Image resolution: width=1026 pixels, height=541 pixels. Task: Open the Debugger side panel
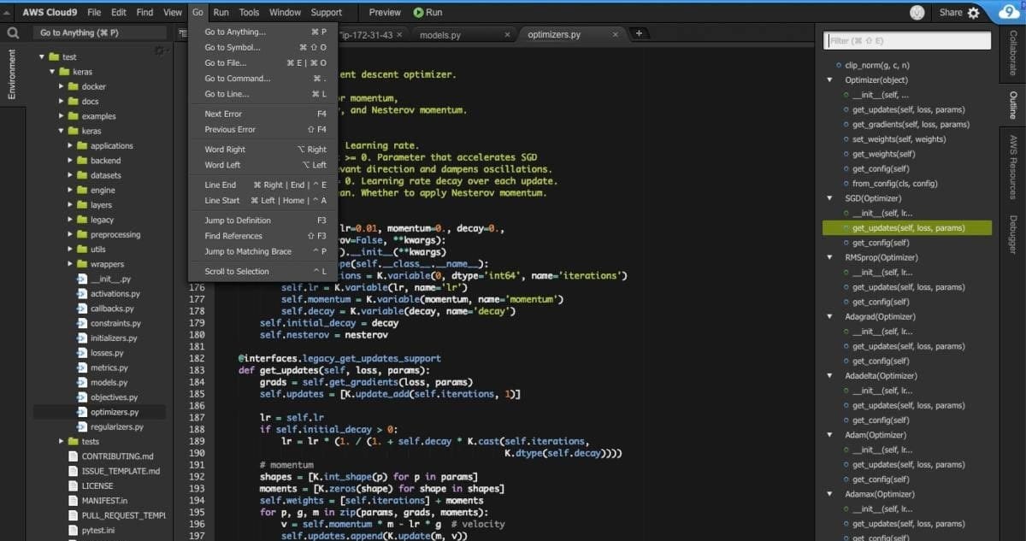(1013, 234)
